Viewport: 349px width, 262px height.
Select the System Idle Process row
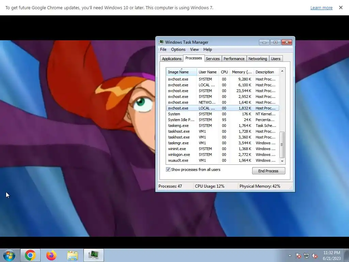223,120
